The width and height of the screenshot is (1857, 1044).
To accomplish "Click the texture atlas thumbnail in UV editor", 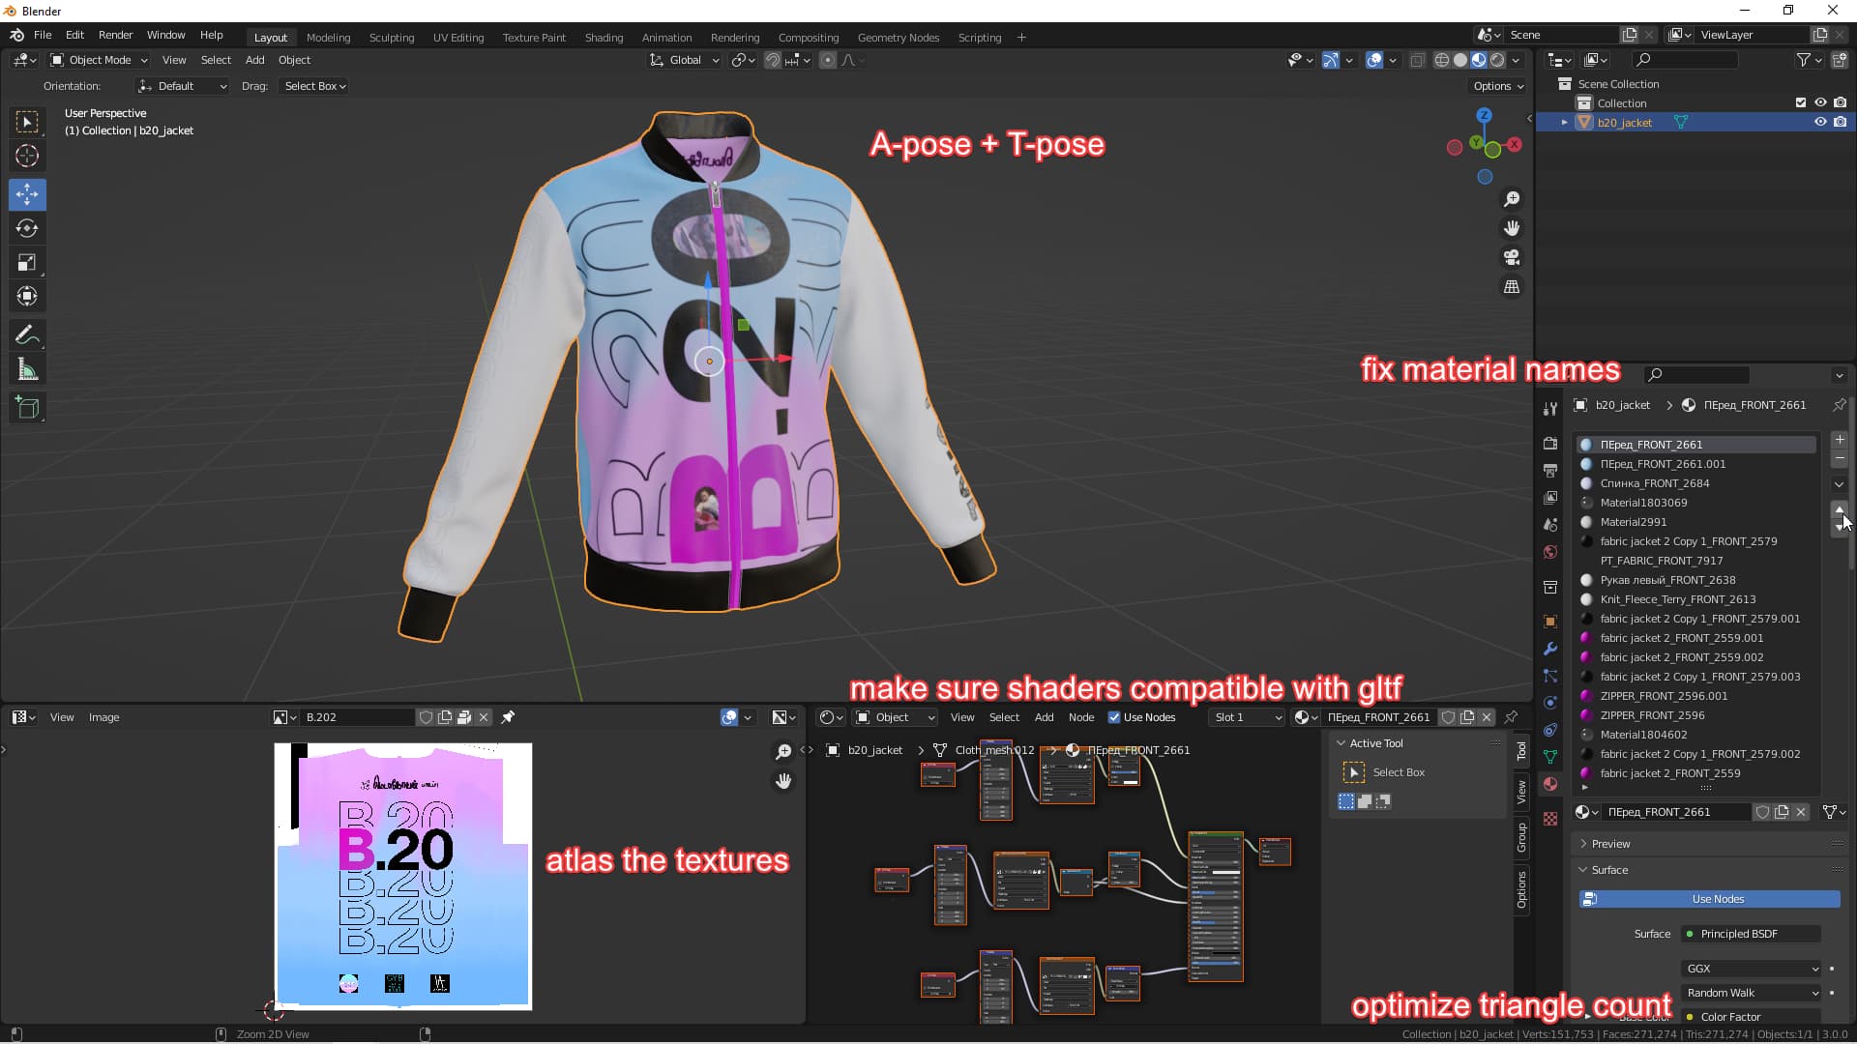I will point(403,877).
